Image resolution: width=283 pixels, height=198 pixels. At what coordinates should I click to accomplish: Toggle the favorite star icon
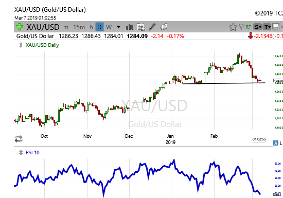(233, 27)
